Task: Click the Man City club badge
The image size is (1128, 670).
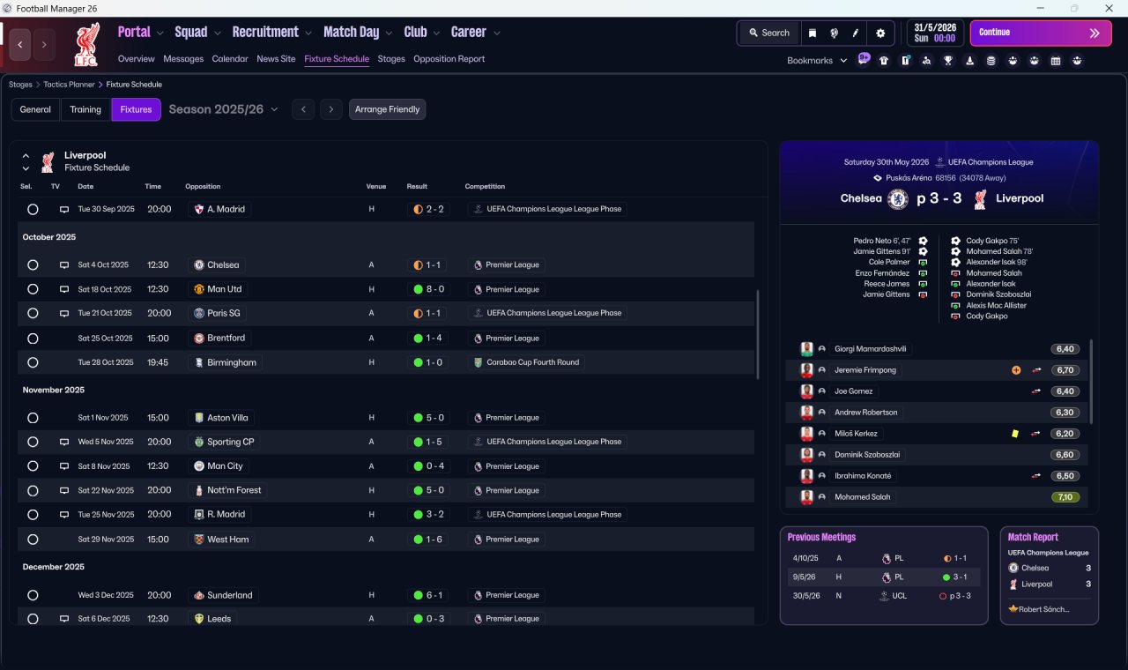Action: 199,466
